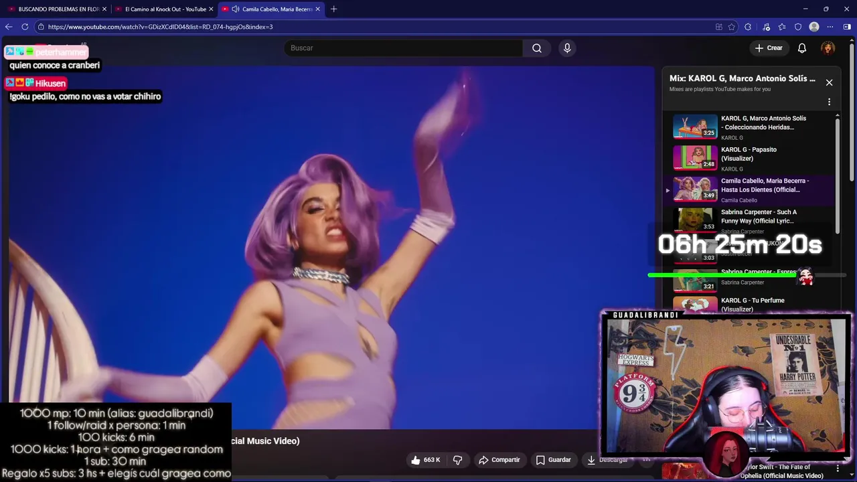The width and height of the screenshot is (857, 482).
Task: Add this page to favorites star
Action: [x=732, y=27]
